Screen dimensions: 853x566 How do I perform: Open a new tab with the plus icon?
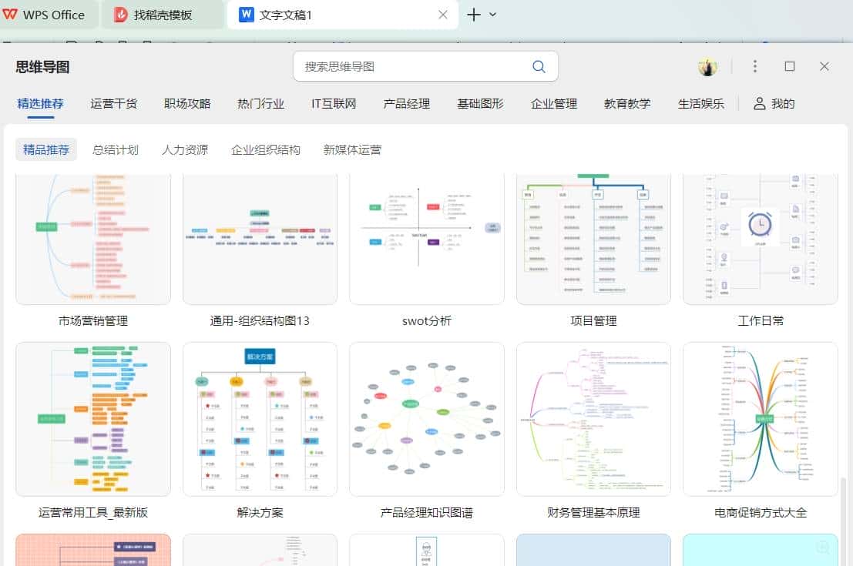click(472, 14)
